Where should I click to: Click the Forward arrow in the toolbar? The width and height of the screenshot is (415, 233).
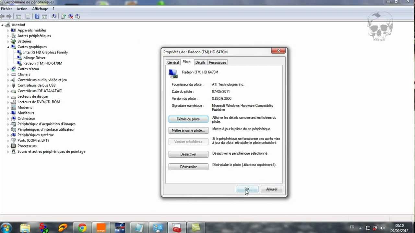tap(9, 16)
